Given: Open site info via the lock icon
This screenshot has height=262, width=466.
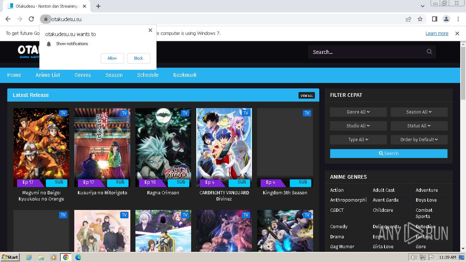Looking at the screenshot, I should point(46,19).
